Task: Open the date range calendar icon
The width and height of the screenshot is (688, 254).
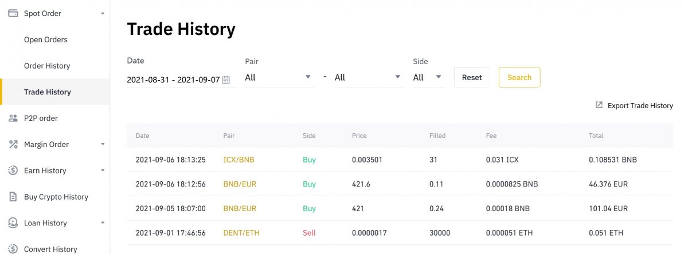Action: click(x=226, y=80)
